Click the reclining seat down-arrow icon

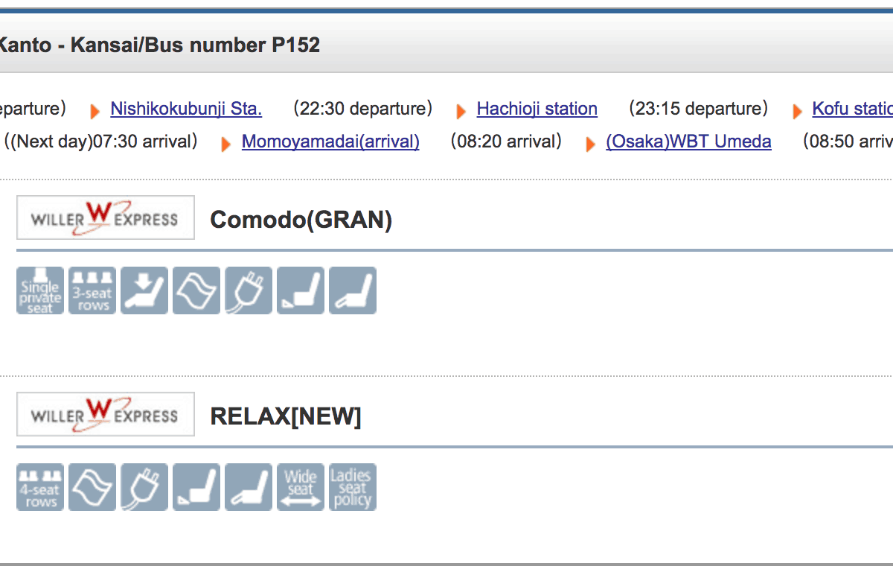(144, 290)
